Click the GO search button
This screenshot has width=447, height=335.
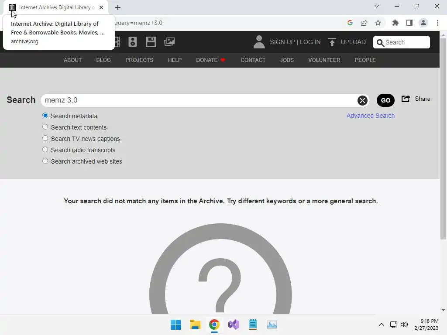tap(385, 100)
